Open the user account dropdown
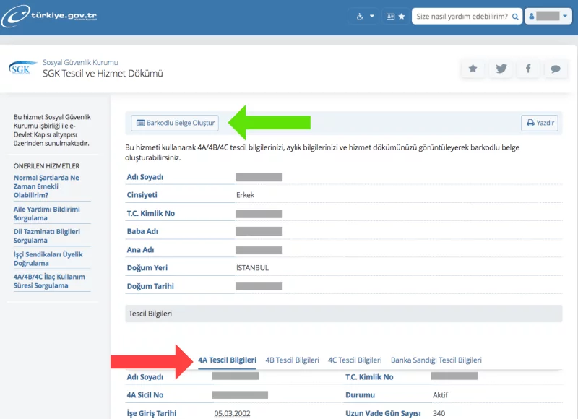 pos(548,16)
